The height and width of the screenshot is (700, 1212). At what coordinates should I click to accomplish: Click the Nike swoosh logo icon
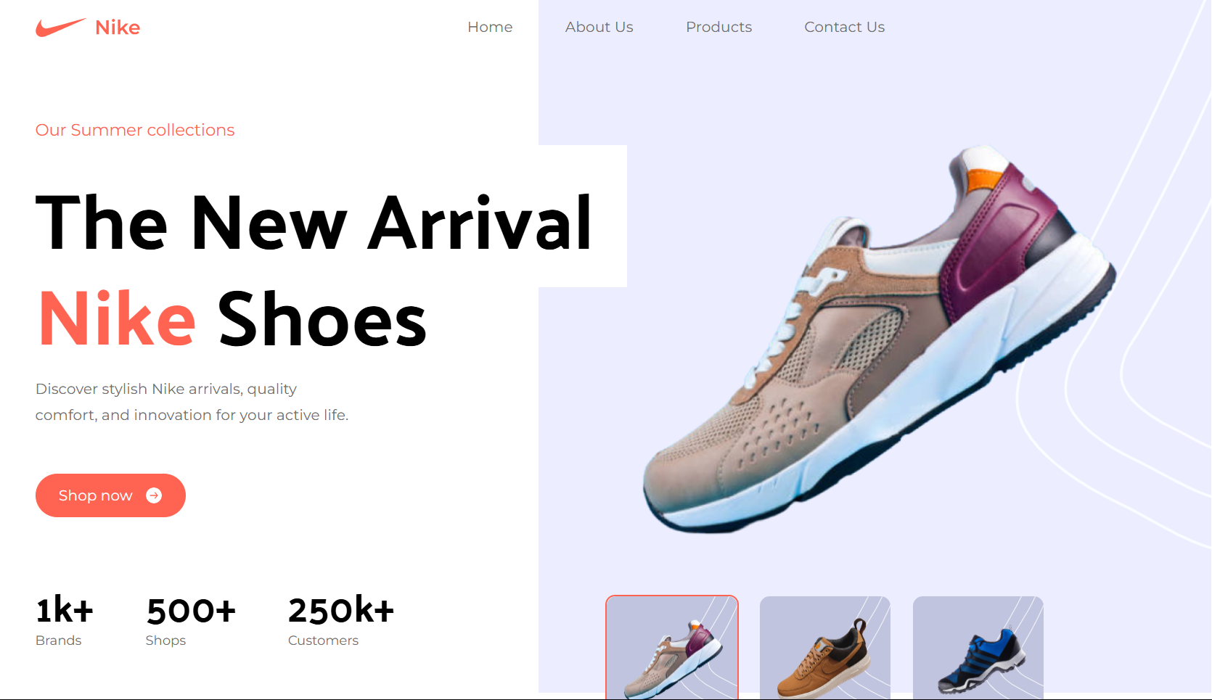click(61, 28)
